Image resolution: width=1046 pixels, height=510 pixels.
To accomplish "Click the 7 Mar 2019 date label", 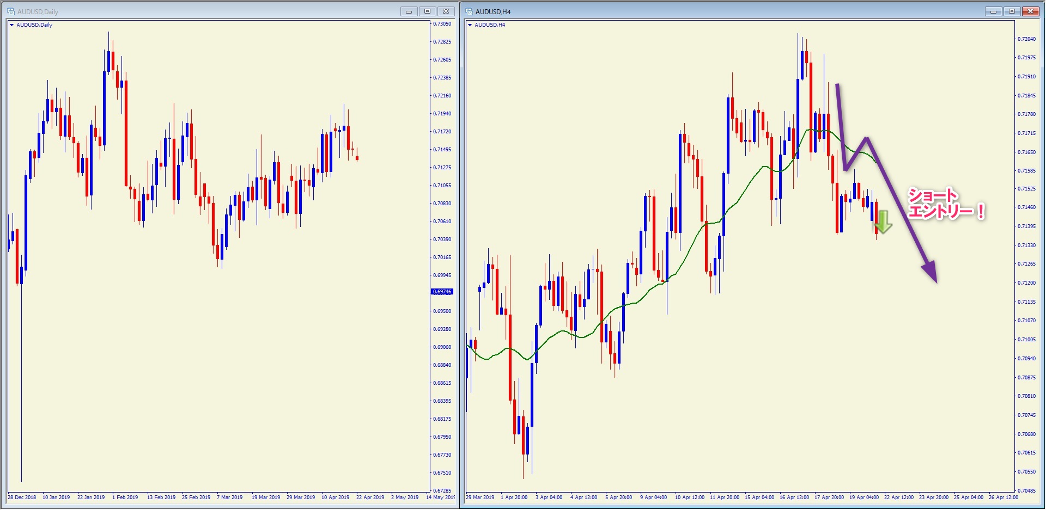I will click(230, 497).
